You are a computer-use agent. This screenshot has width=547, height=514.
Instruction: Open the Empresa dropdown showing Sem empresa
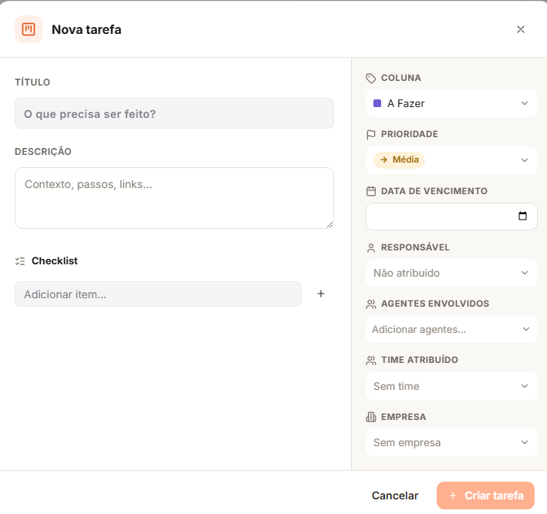[451, 442]
